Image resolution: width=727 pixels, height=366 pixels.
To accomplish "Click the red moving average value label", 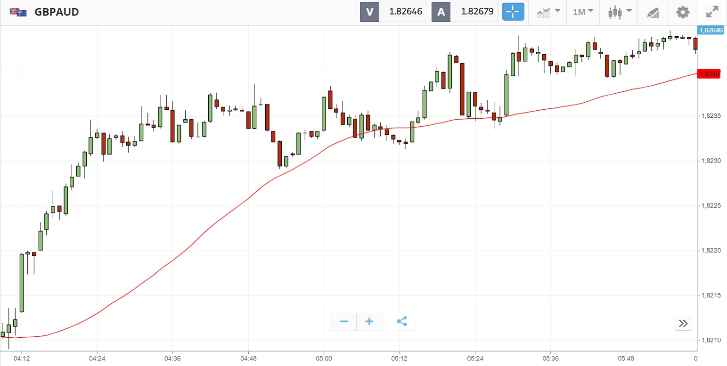I will [709, 74].
